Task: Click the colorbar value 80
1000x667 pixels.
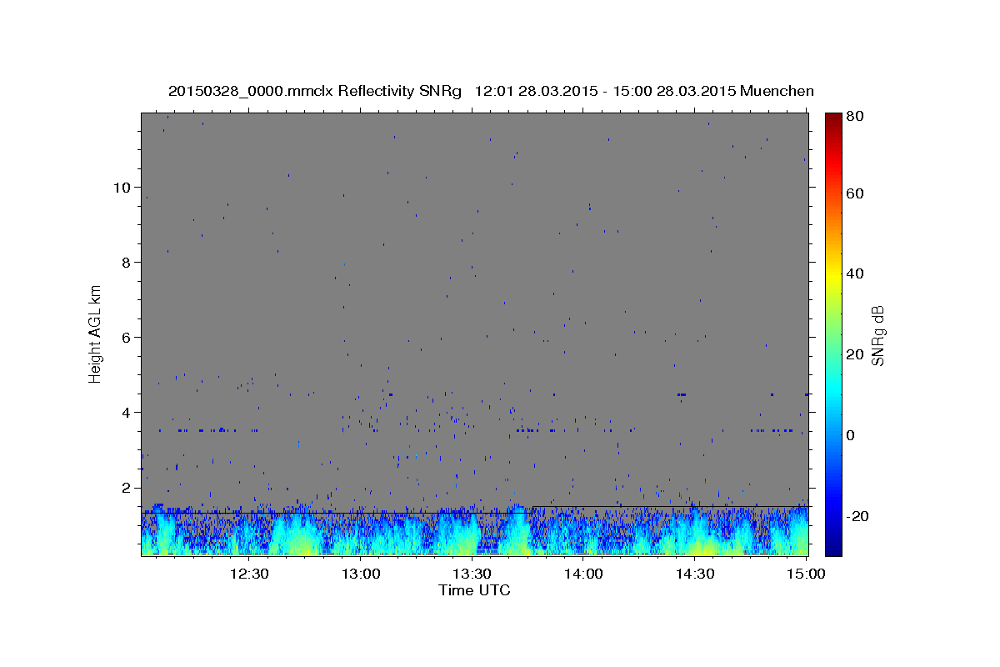Action: coord(856,116)
